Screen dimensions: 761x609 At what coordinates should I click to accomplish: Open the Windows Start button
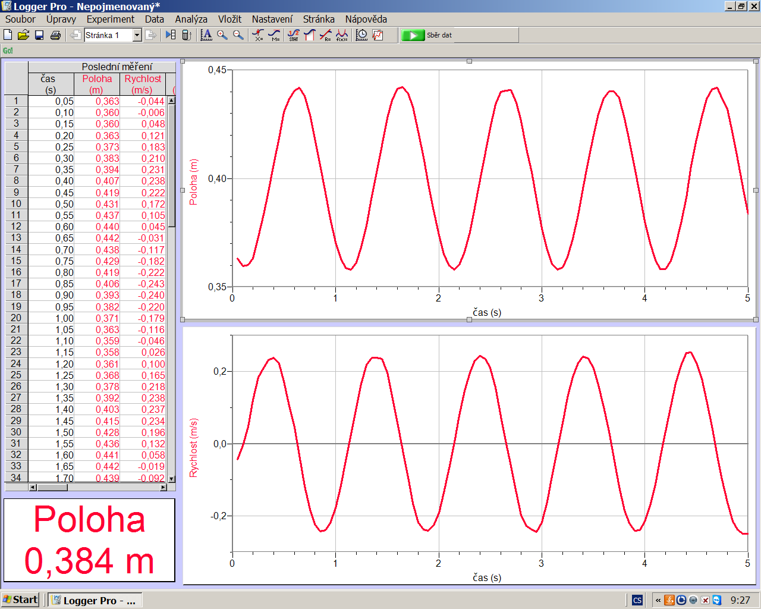pos(20,599)
